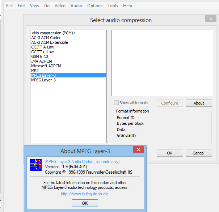Open the View menu
The height and width of the screenshot is (212, 219).
(34, 6)
